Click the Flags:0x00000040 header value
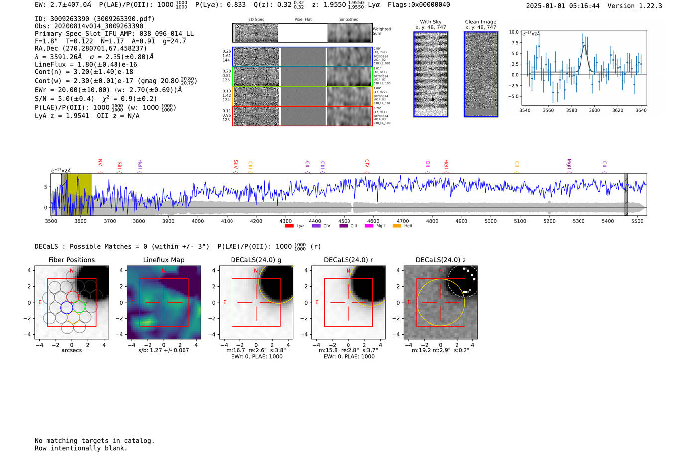 (x=419, y=5)
